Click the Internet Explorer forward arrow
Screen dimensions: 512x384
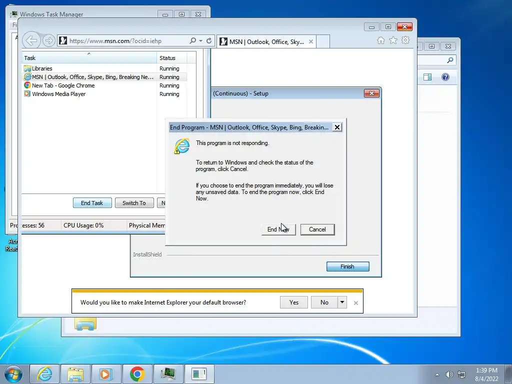pos(48,41)
